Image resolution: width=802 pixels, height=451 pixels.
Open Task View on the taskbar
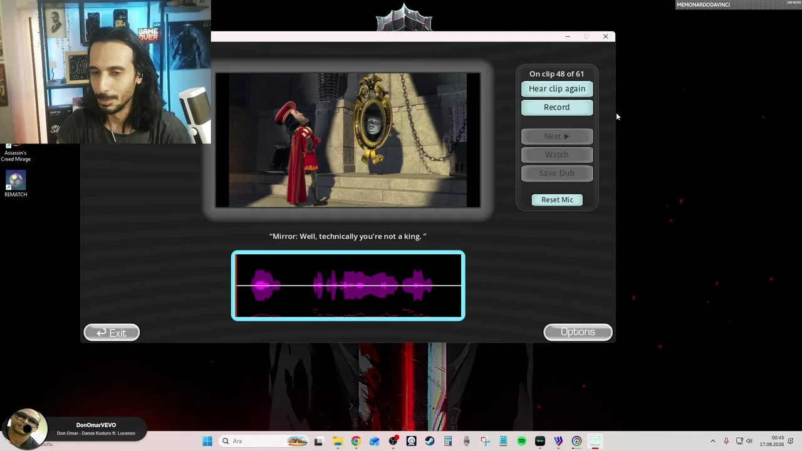click(318, 441)
